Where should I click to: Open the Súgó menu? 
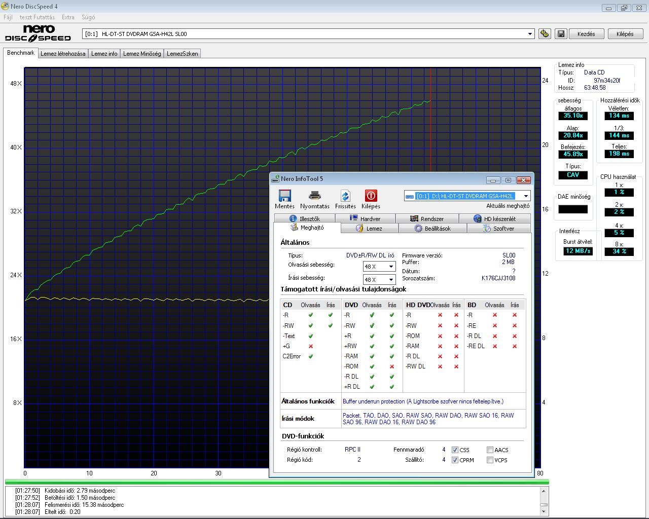[88, 17]
